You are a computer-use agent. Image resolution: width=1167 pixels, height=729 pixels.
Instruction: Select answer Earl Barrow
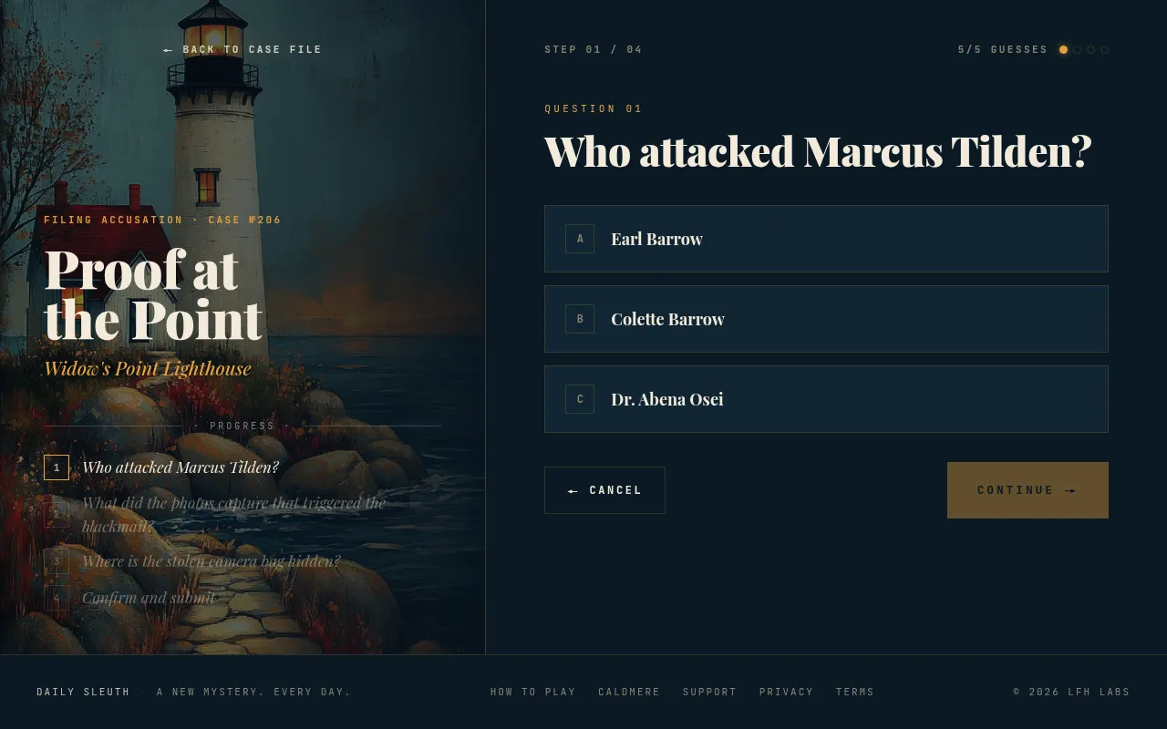(x=826, y=239)
